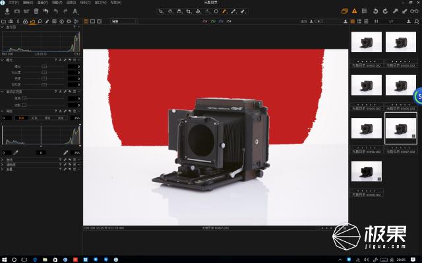
Task: Open the browser sort order arrows
Action: [x=377, y=21]
